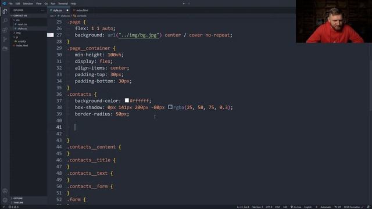Click SCSS Formatter in status bar
Screen dimensions: 372x209
click(353, 207)
